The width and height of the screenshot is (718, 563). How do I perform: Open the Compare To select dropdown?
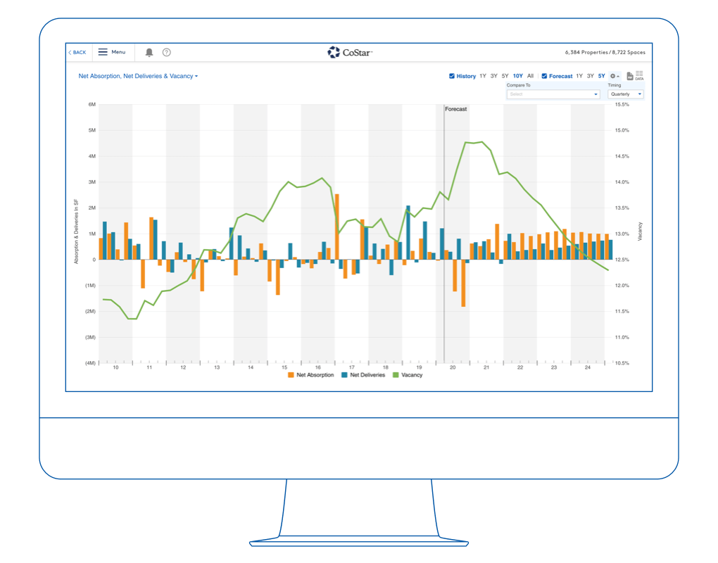click(x=553, y=94)
